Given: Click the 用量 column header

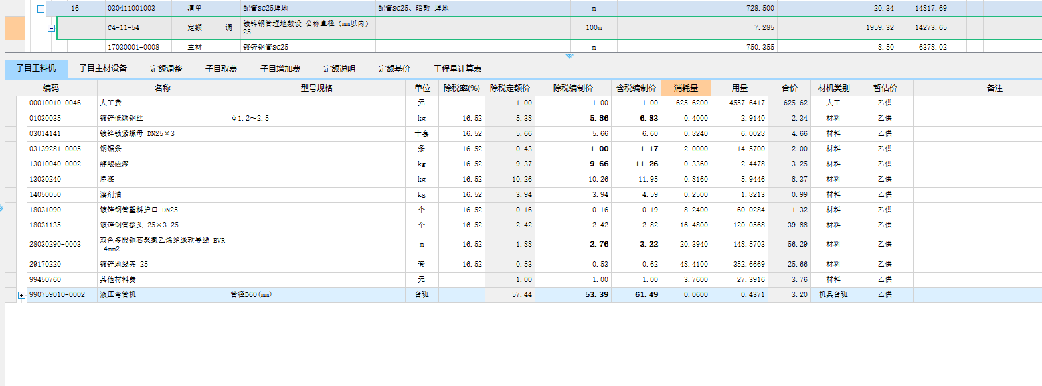Looking at the screenshot, I should tap(740, 88).
